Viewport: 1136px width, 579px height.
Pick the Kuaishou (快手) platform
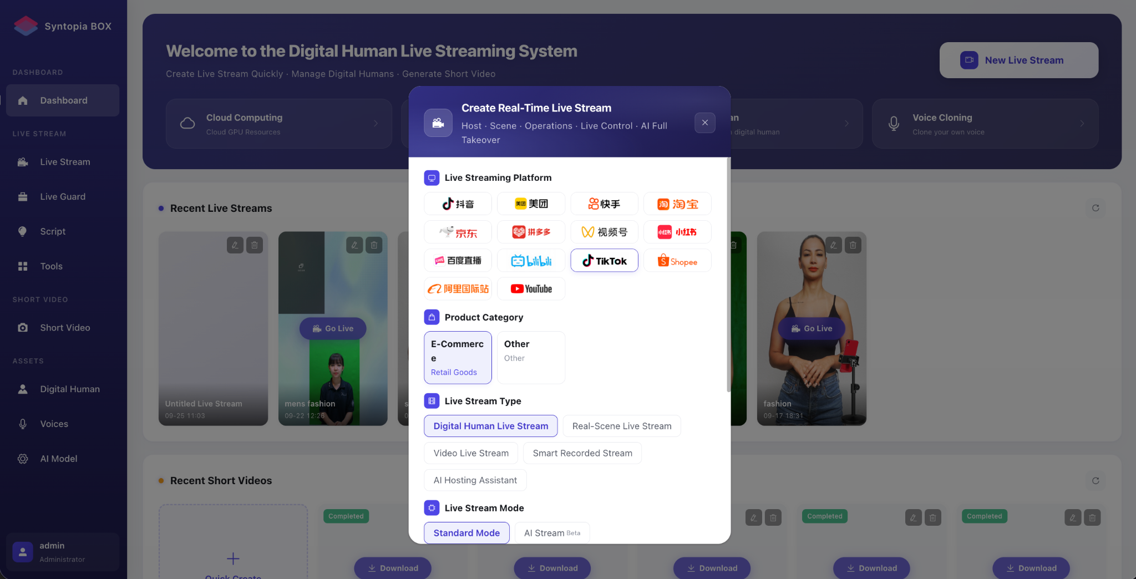[604, 204]
